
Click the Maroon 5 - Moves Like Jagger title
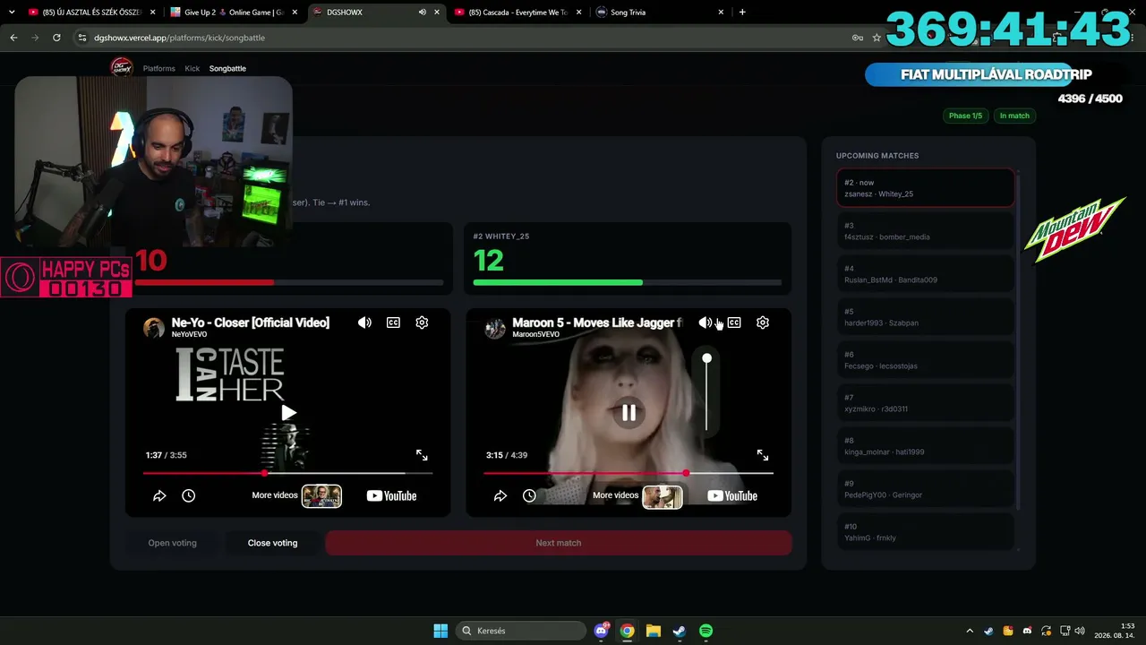[597, 322]
